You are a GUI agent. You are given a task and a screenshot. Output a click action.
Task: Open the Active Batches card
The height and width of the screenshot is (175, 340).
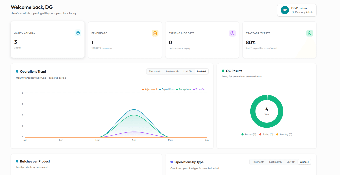pos(48,39)
